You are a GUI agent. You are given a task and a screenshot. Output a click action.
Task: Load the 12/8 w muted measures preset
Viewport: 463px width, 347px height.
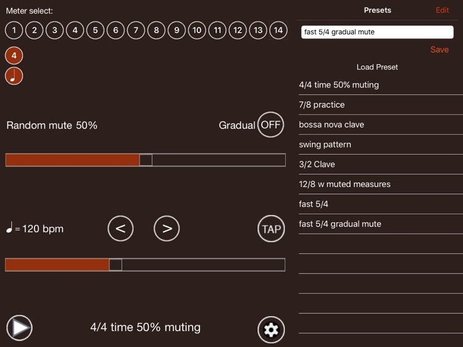click(381, 184)
